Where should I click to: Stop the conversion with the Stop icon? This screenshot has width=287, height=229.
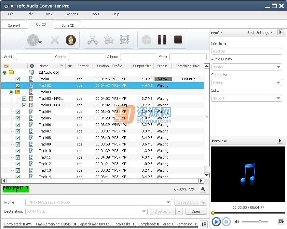pos(178,40)
